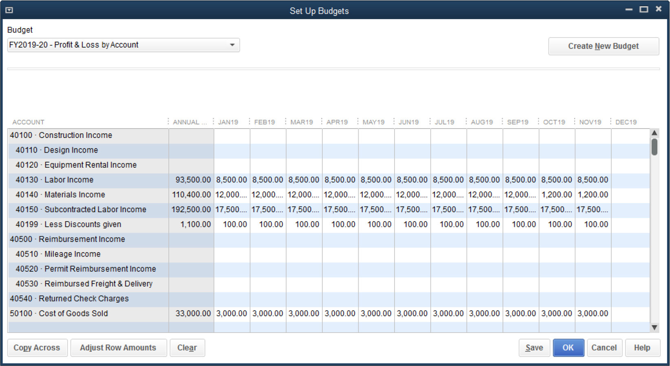
Task: Click the Create New Budget button
Action: (604, 46)
